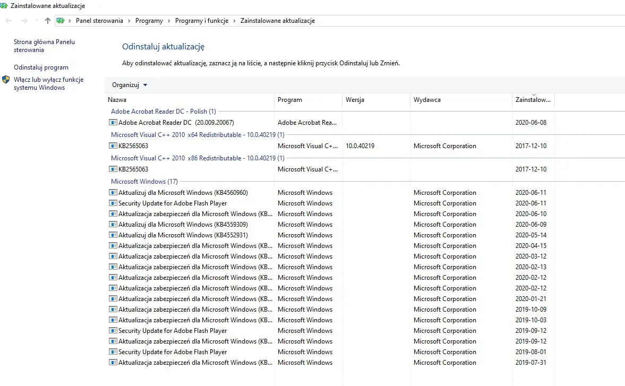The height and width of the screenshot is (386, 625).
Task: Collapse the Microsoft Windows (17) group
Action: [144, 181]
